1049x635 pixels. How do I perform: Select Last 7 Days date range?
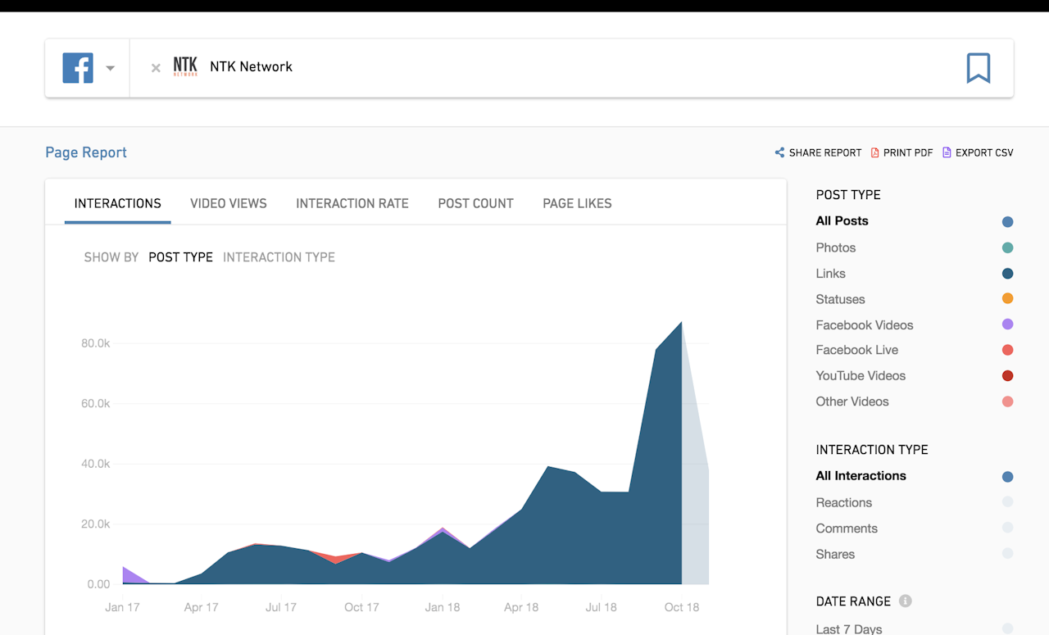pyautogui.click(x=849, y=628)
